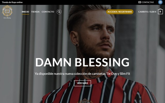Viewport: 165px width, 103px height.
Task: Open the shopping bag icon showing 0
Action: tap(160, 11)
